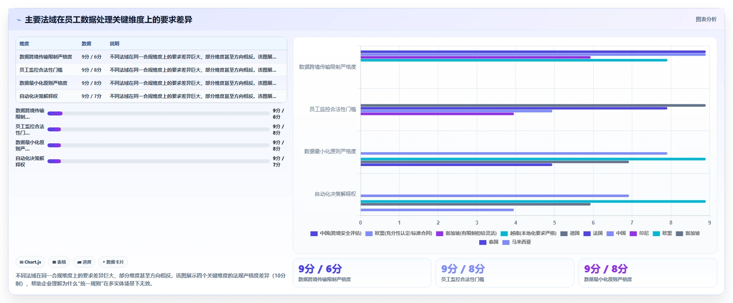Toggle the 德国 legend series
Viewport: 733px width, 303px height.
(570, 233)
